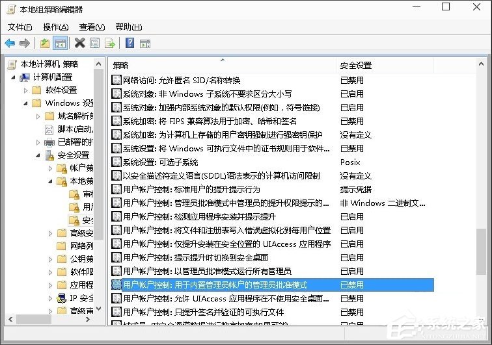492x345 pixels.
Task: Sort by the 策略 column header
Action: (x=221, y=65)
